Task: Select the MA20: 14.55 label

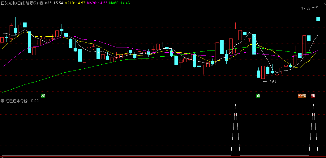Action: pyautogui.click(x=97, y=3)
